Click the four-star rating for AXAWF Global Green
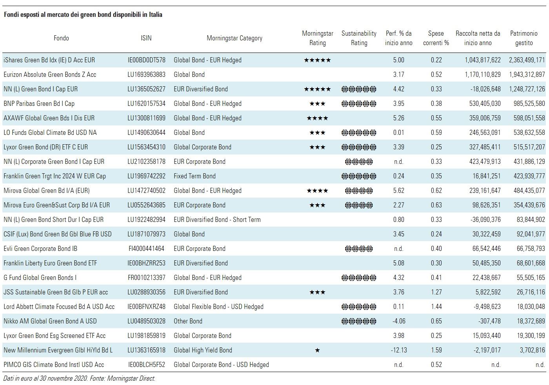Viewport: 549px width, 385px height. click(x=317, y=118)
